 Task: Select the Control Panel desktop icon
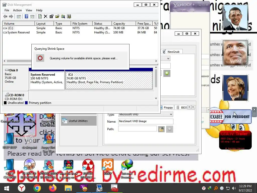(x=10, y=118)
